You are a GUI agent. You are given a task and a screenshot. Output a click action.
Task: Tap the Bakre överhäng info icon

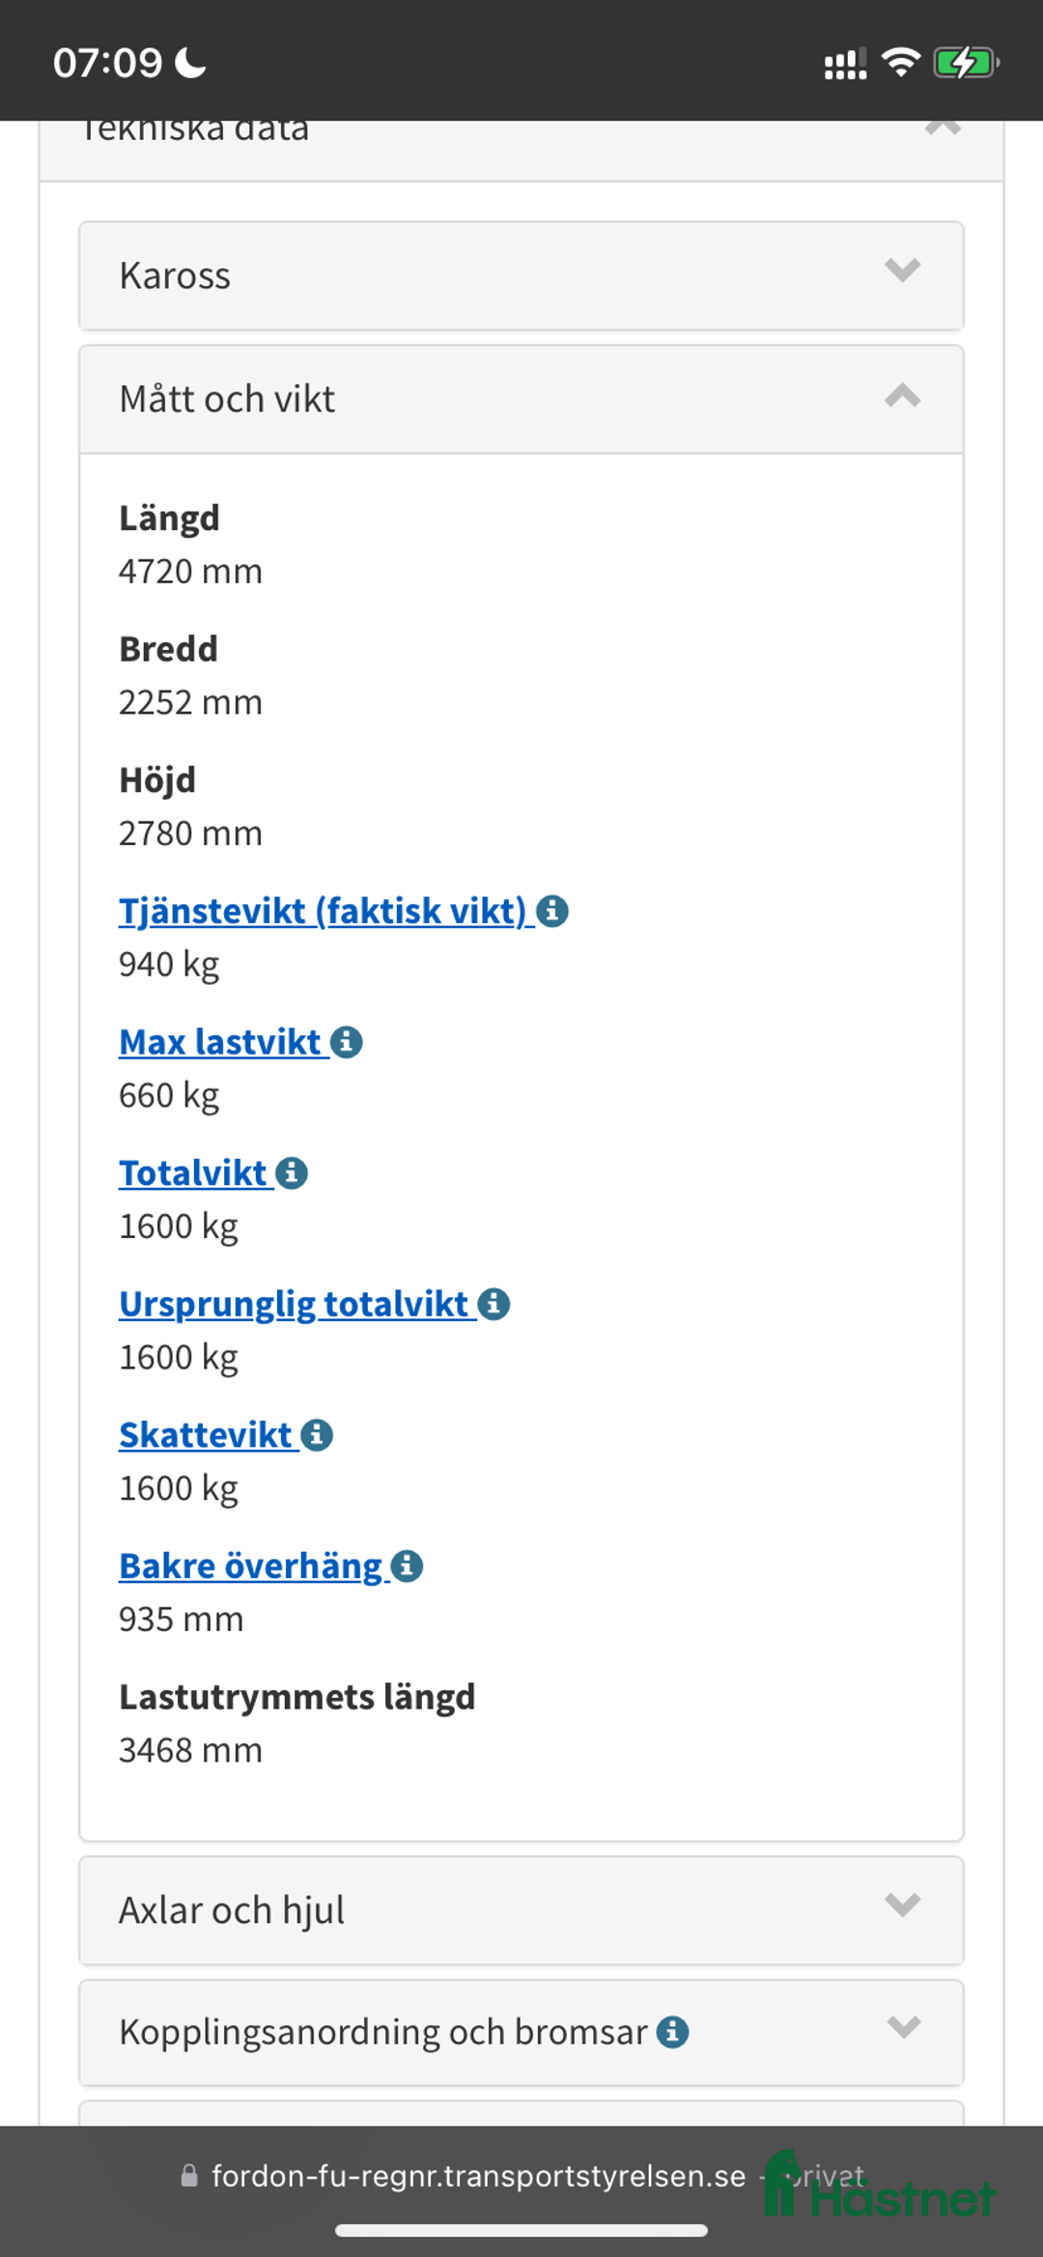click(x=405, y=1565)
